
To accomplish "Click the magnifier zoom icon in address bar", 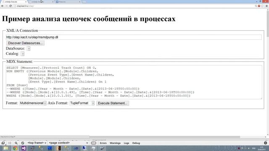I will click(x=256, y=6).
